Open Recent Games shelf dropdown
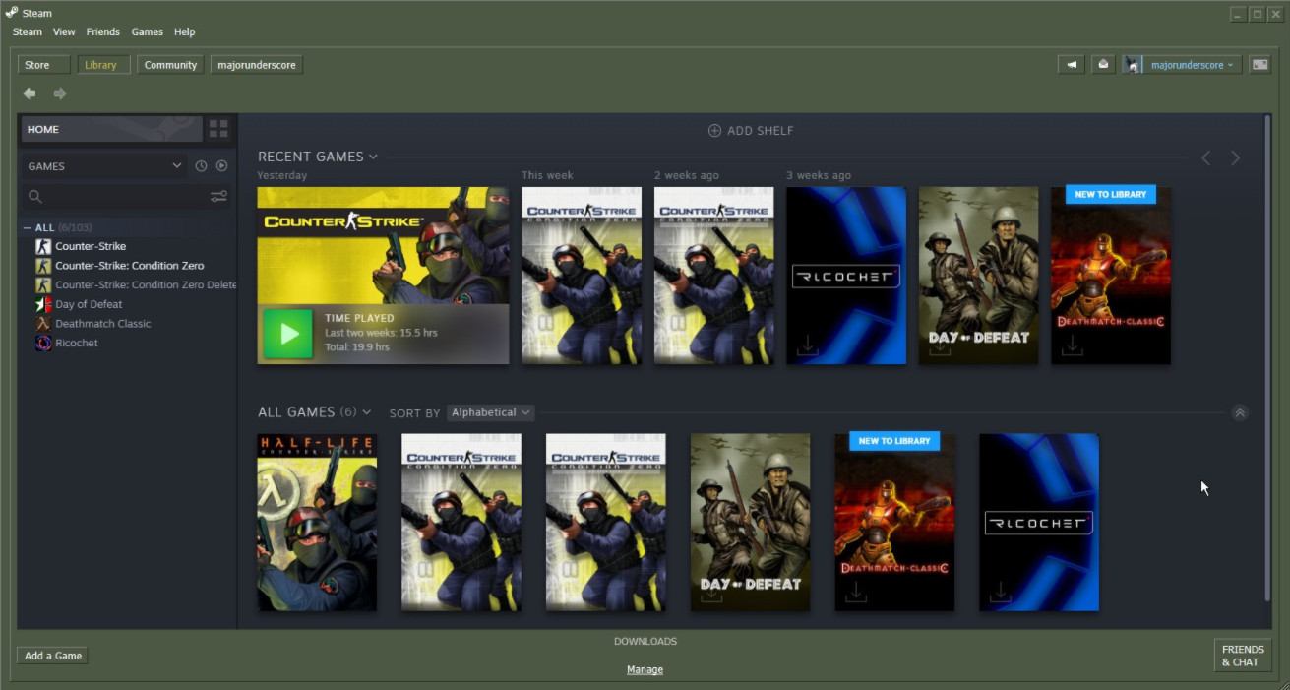The width and height of the screenshot is (1290, 690). tap(373, 157)
